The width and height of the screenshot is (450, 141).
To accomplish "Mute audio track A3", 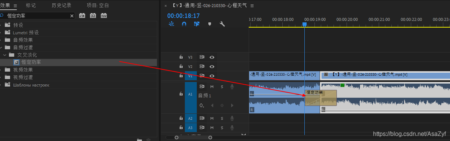I will [212, 128].
